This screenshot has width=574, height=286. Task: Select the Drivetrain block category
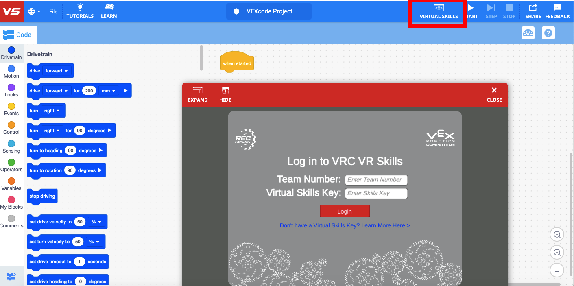click(x=11, y=53)
